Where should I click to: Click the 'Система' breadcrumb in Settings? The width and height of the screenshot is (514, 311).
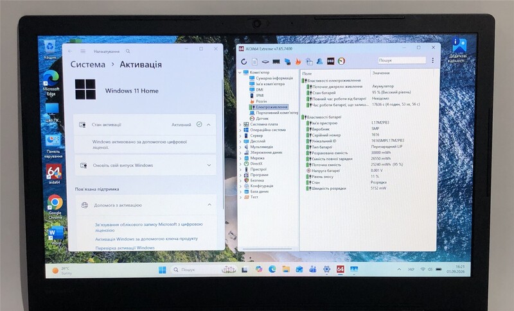(88, 64)
